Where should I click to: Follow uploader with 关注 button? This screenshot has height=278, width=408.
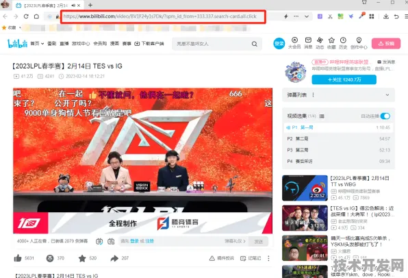tap(344, 79)
